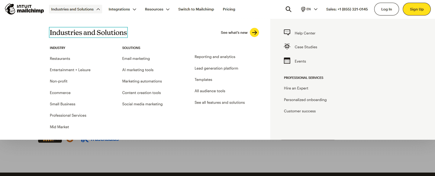Click See what's new text
Screen dimensions: 435x176
[234, 33]
